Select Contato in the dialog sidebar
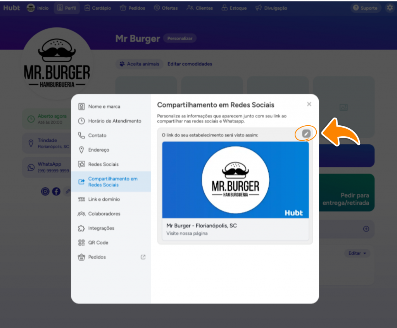 [111, 135]
